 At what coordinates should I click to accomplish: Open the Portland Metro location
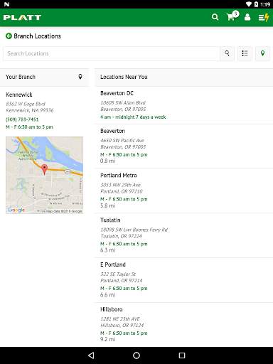(x=183, y=191)
